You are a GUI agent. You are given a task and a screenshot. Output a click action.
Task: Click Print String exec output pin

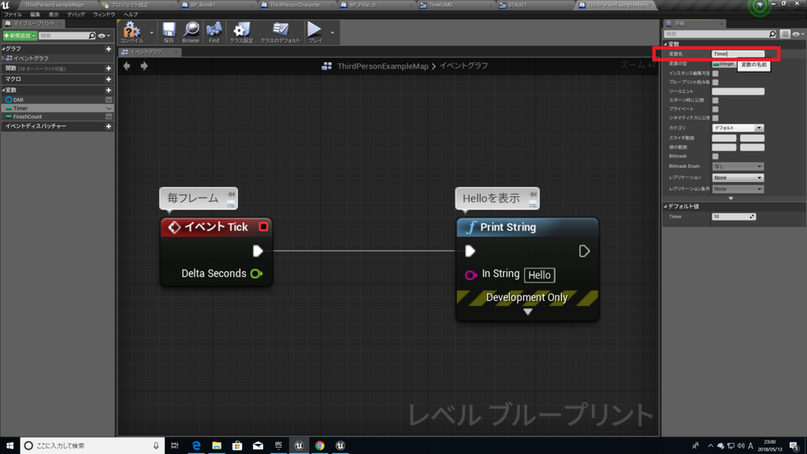click(584, 251)
